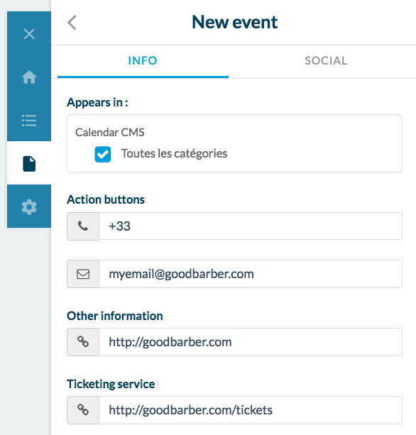Click the phone icon beside +33
This screenshot has height=435, width=416.
tap(83, 226)
